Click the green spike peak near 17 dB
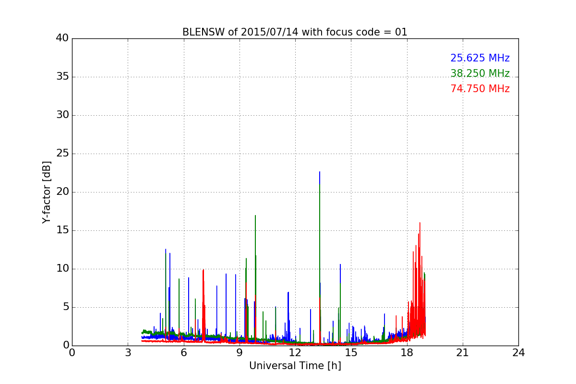 pyautogui.click(x=255, y=216)
